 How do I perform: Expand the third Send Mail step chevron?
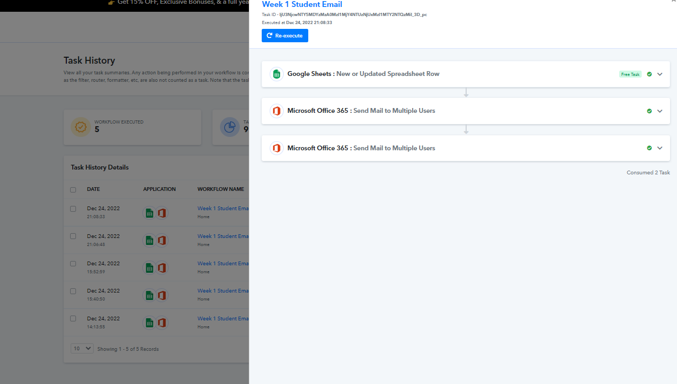[x=660, y=148]
